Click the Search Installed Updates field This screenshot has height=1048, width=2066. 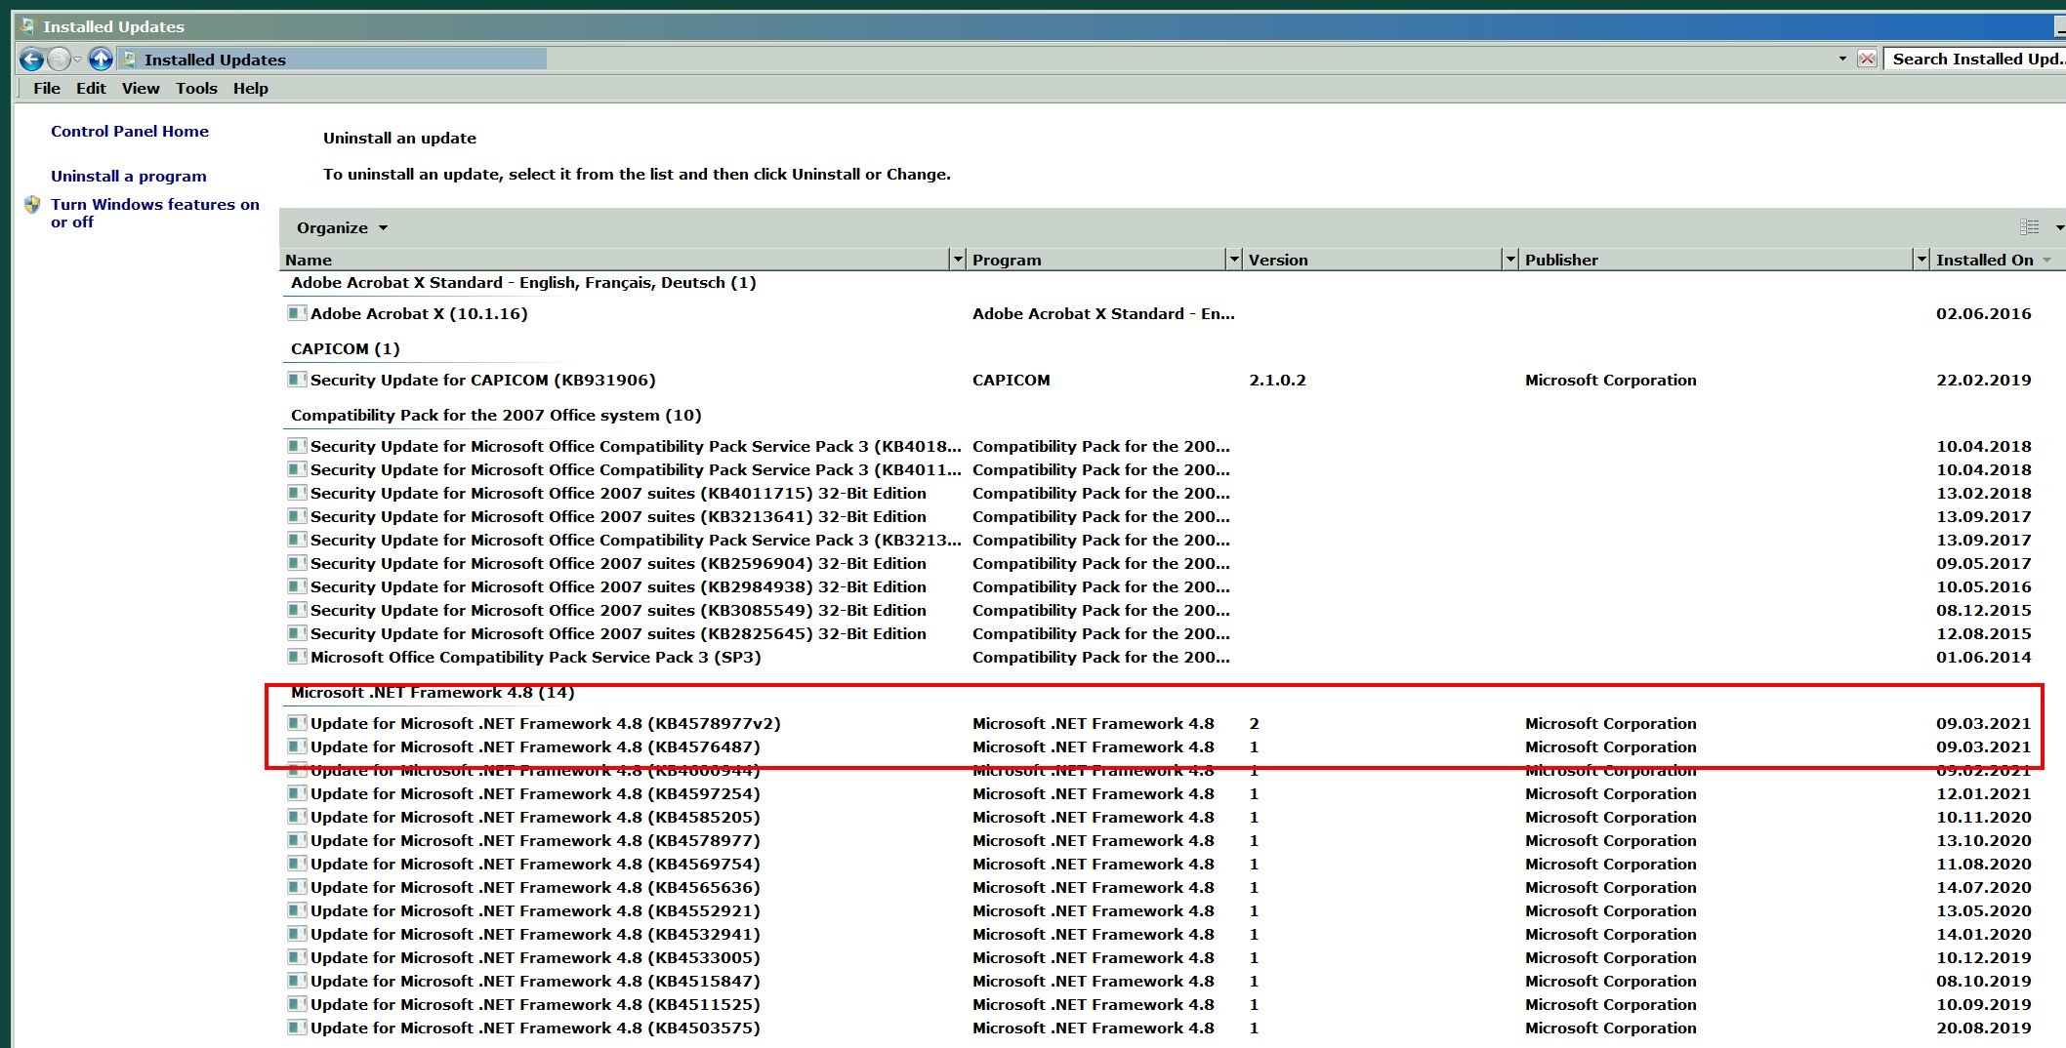(1974, 59)
